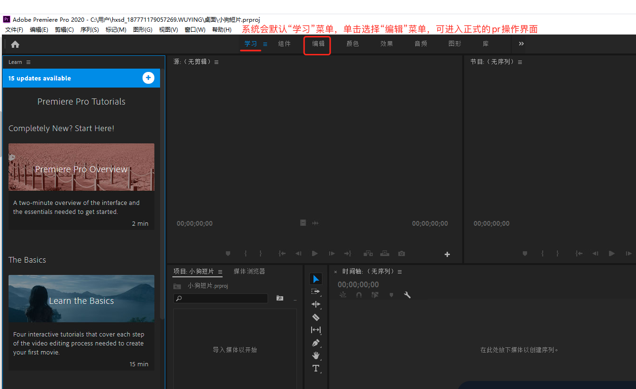
Task: Select the Hand tool
Action: pos(316,355)
